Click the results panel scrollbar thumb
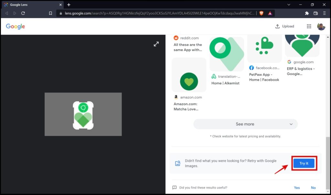 tap(328, 163)
